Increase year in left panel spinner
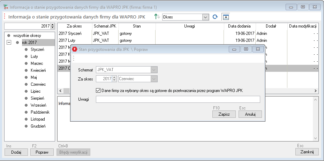 52,25
